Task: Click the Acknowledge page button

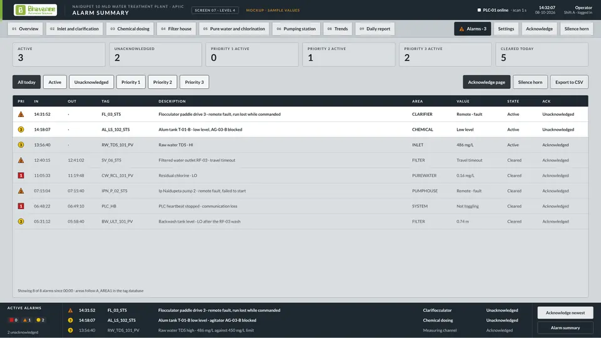Action: [x=486, y=82]
